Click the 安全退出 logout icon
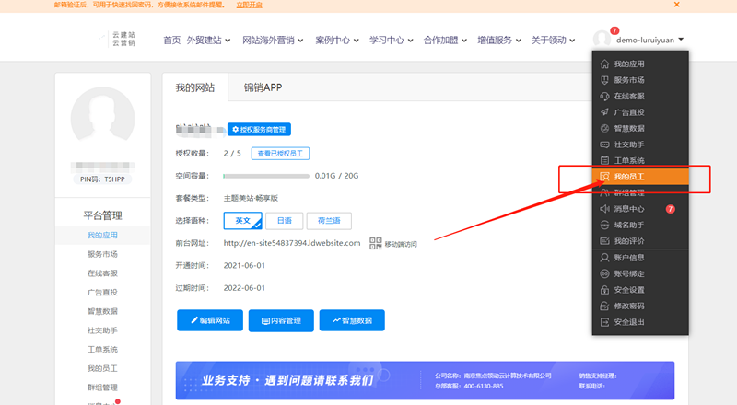 (x=604, y=322)
